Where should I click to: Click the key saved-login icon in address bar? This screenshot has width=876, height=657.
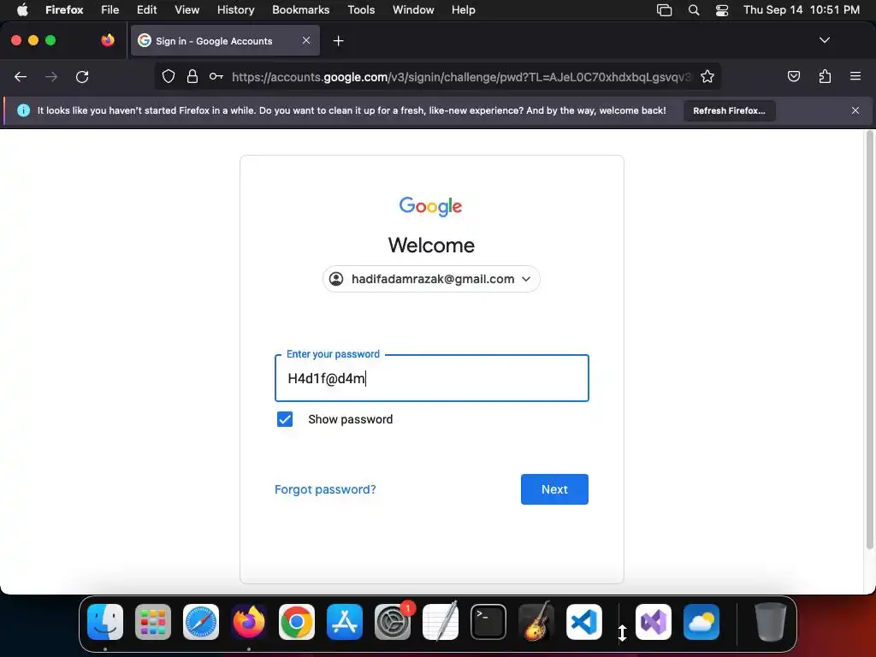[x=216, y=76]
